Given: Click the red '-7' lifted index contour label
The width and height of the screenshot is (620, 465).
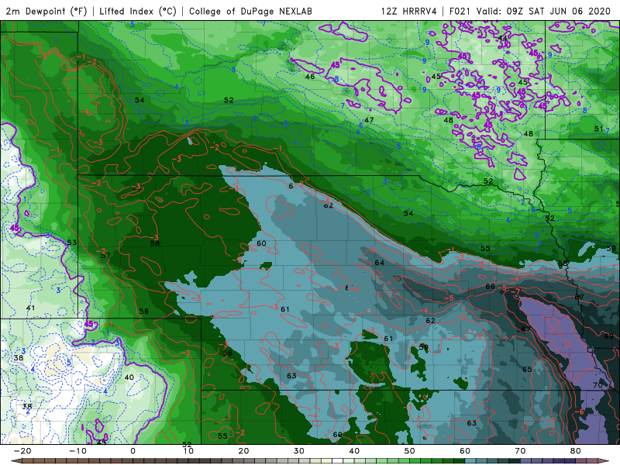Looking at the screenshot, I should [516, 292].
